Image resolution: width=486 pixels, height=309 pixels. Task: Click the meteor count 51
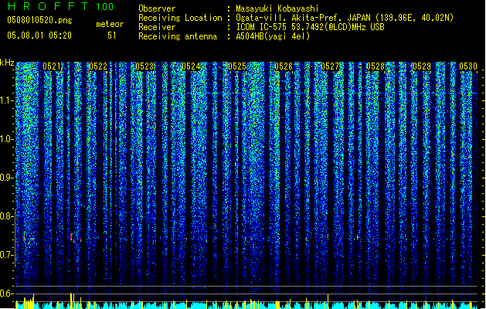tap(112, 36)
